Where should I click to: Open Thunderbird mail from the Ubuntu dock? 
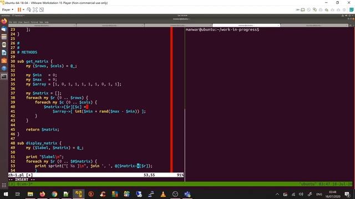tap(4, 29)
